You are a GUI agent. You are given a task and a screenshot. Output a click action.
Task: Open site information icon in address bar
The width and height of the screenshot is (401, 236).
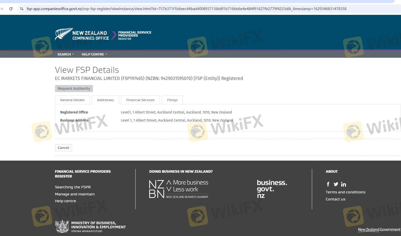(x=22, y=9)
